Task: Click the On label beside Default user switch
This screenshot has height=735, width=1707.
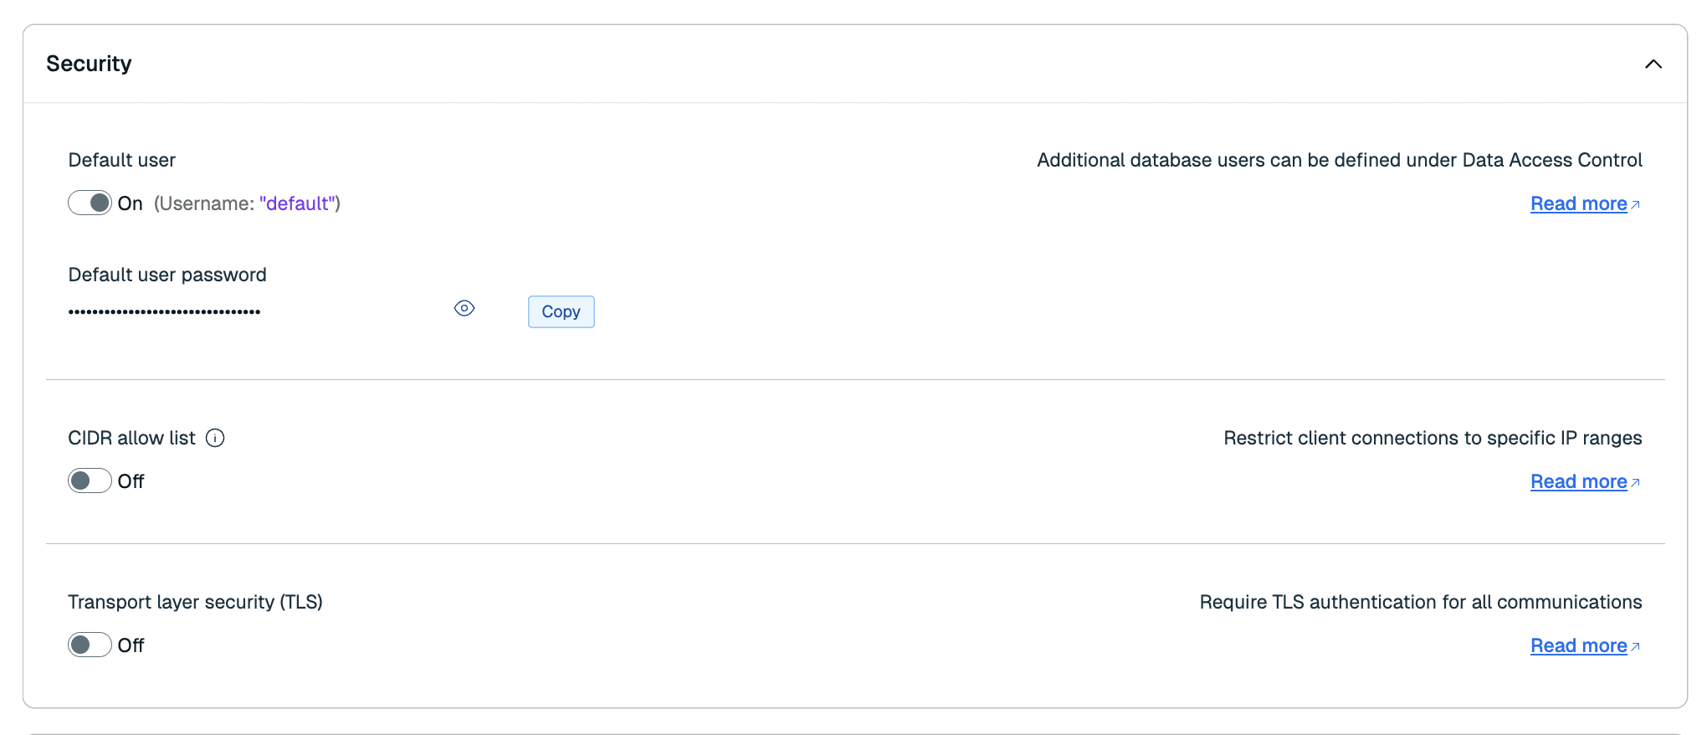Action: pyautogui.click(x=130, y=204)
